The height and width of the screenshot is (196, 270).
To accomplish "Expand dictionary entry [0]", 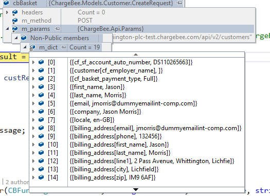I will click(33, 62).
